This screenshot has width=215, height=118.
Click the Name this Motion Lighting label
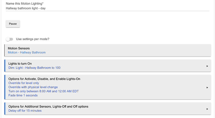[x=25, y=3]
